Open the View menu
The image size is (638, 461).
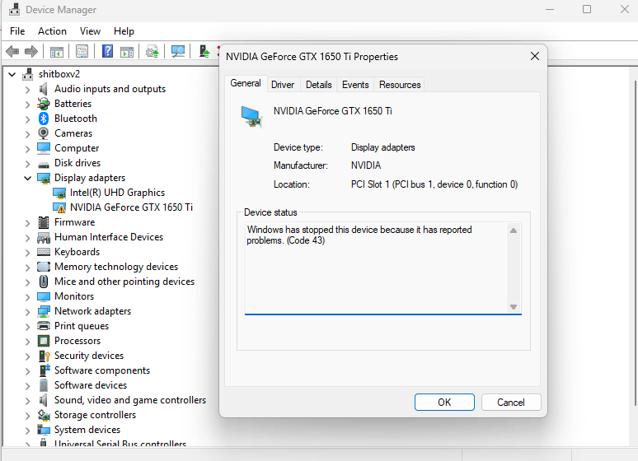point(90,31)
